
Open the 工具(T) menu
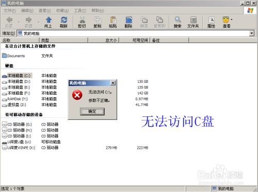click(80, 11)
